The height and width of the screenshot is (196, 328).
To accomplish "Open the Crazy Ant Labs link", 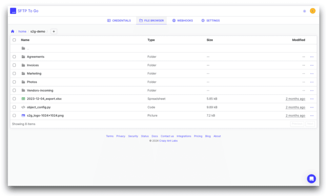I will [x=168, y=141].
